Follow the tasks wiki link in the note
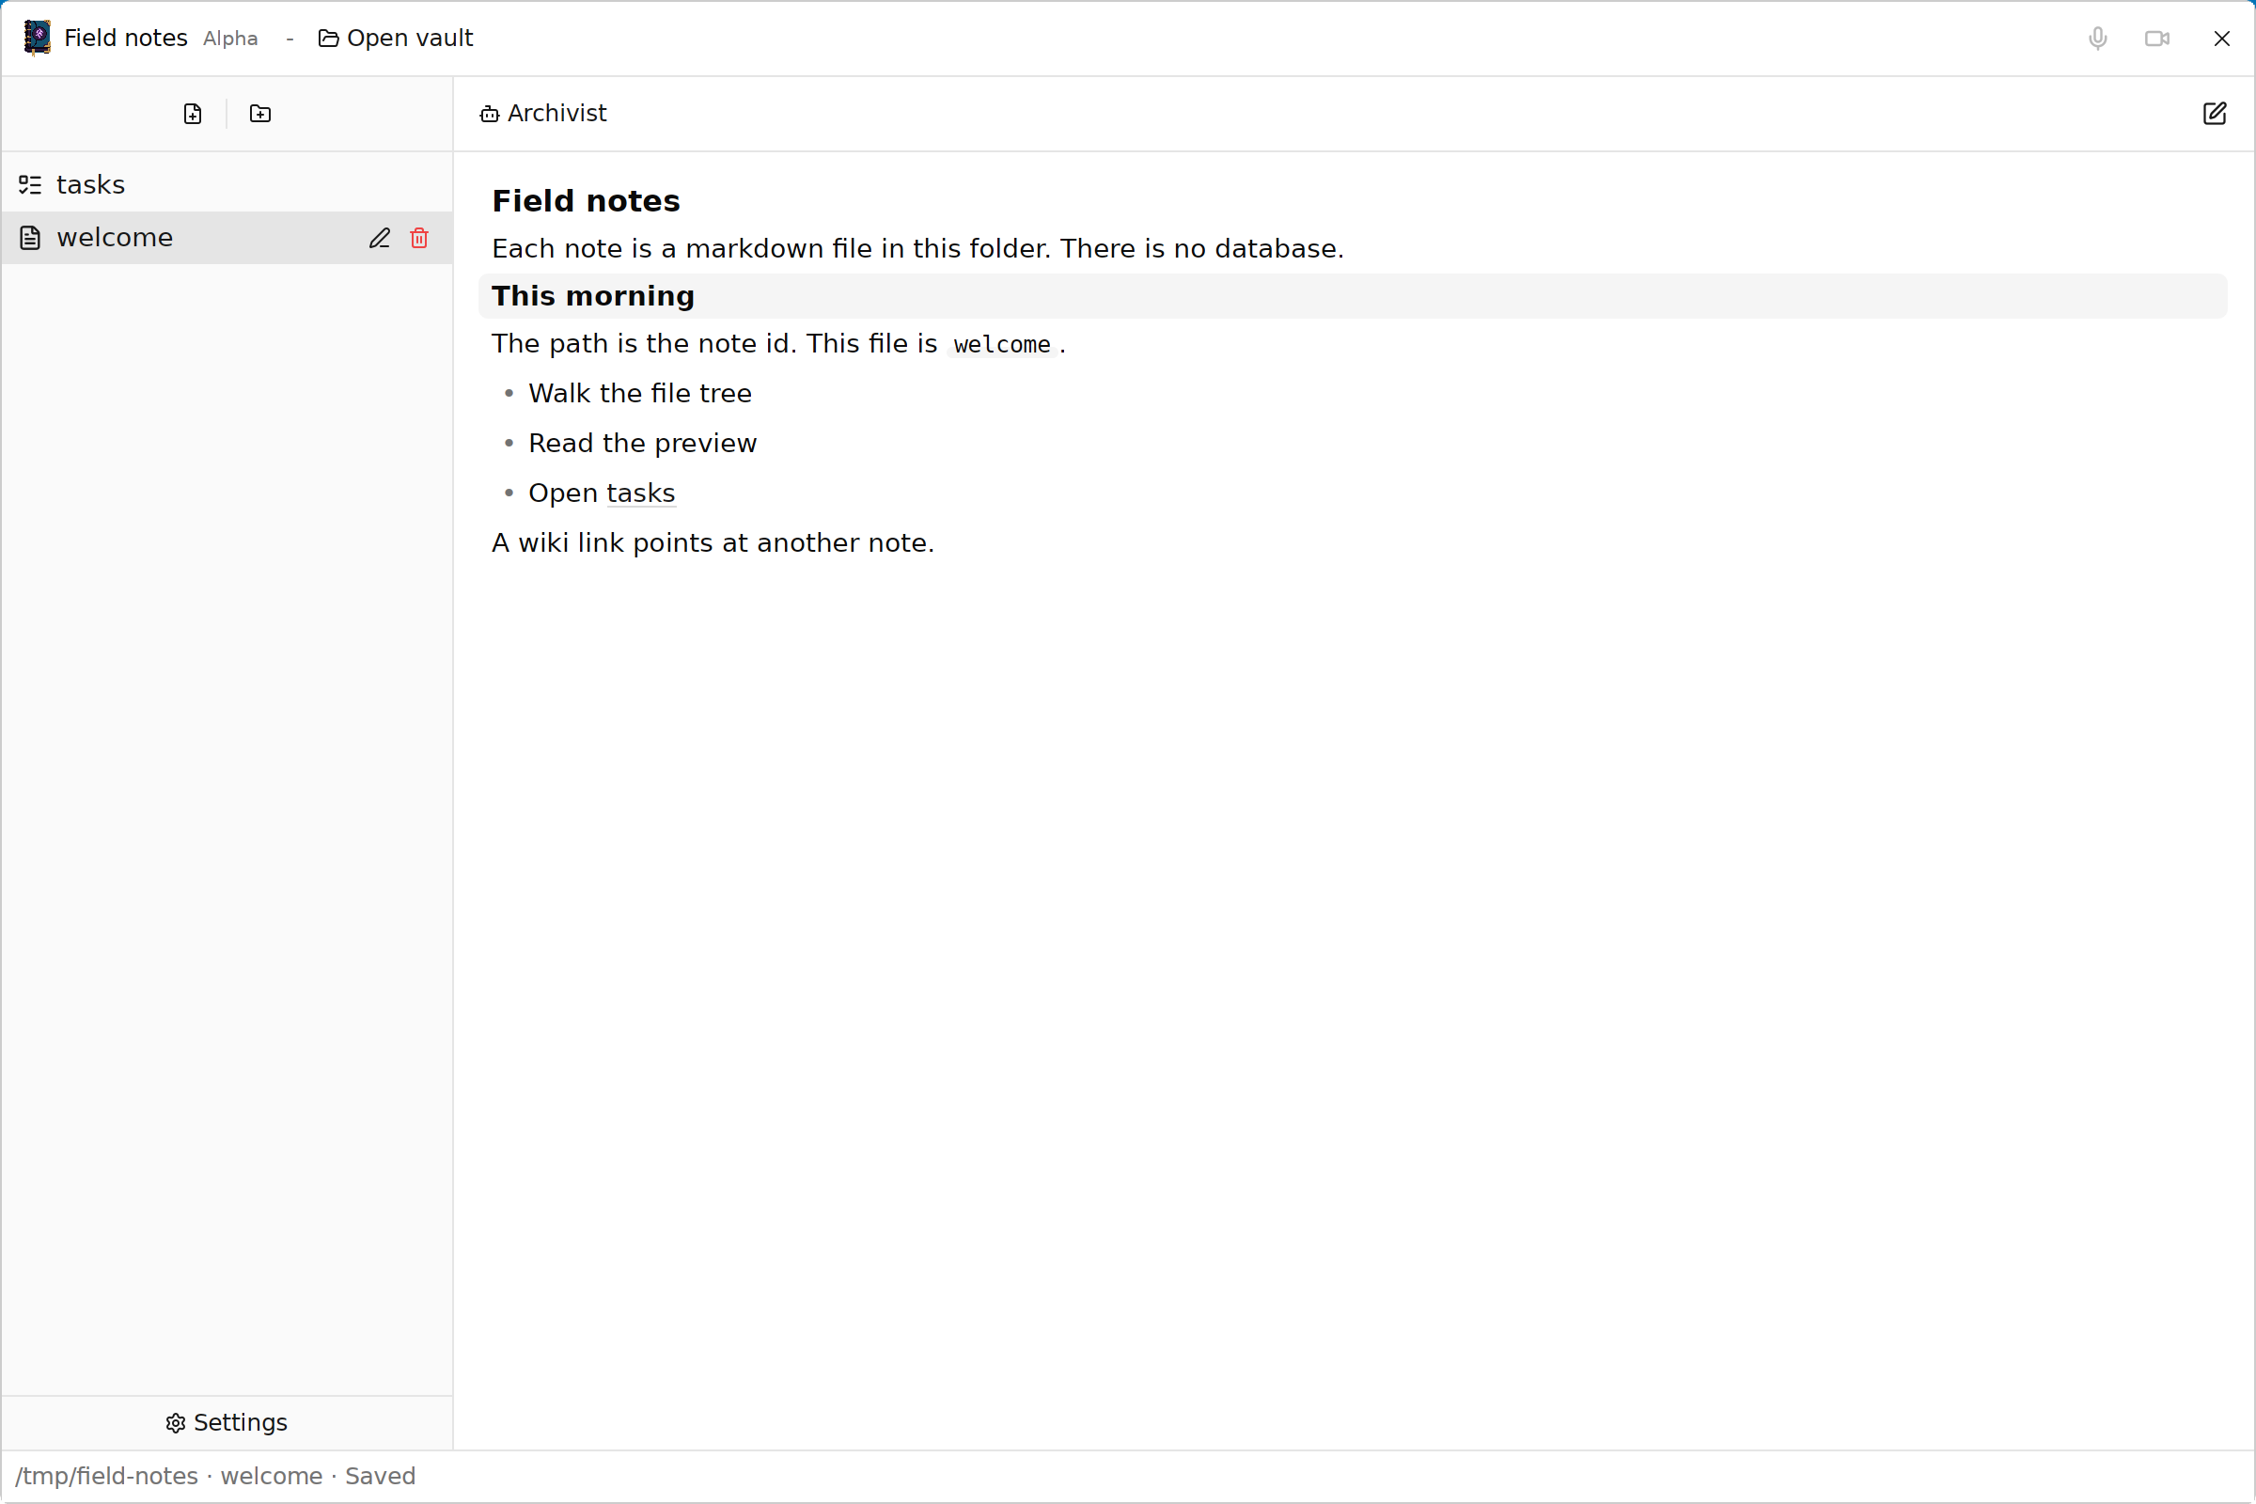This screenshot has width=2256, height=1504. (x=641, y=493)
